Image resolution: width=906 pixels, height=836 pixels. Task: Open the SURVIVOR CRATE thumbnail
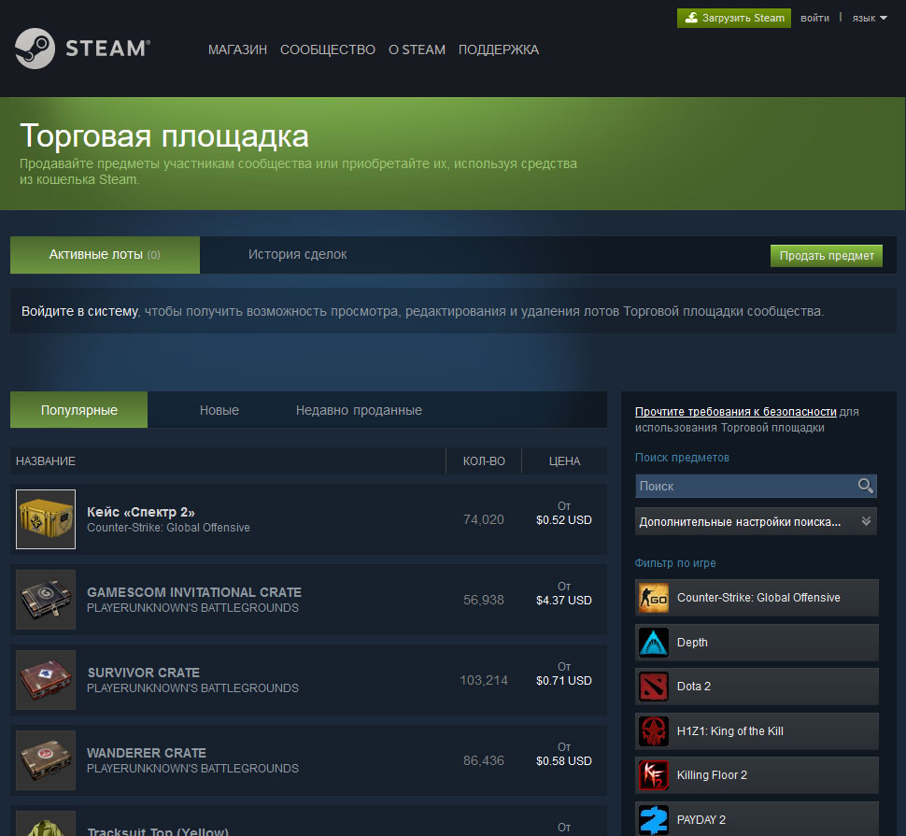point(46,680)
